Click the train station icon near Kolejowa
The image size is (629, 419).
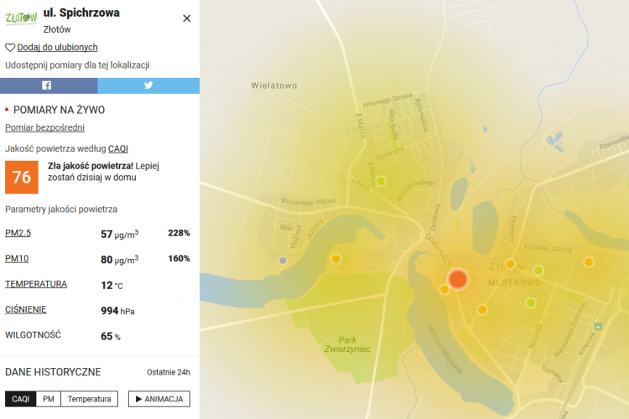[x=598, y=326]
